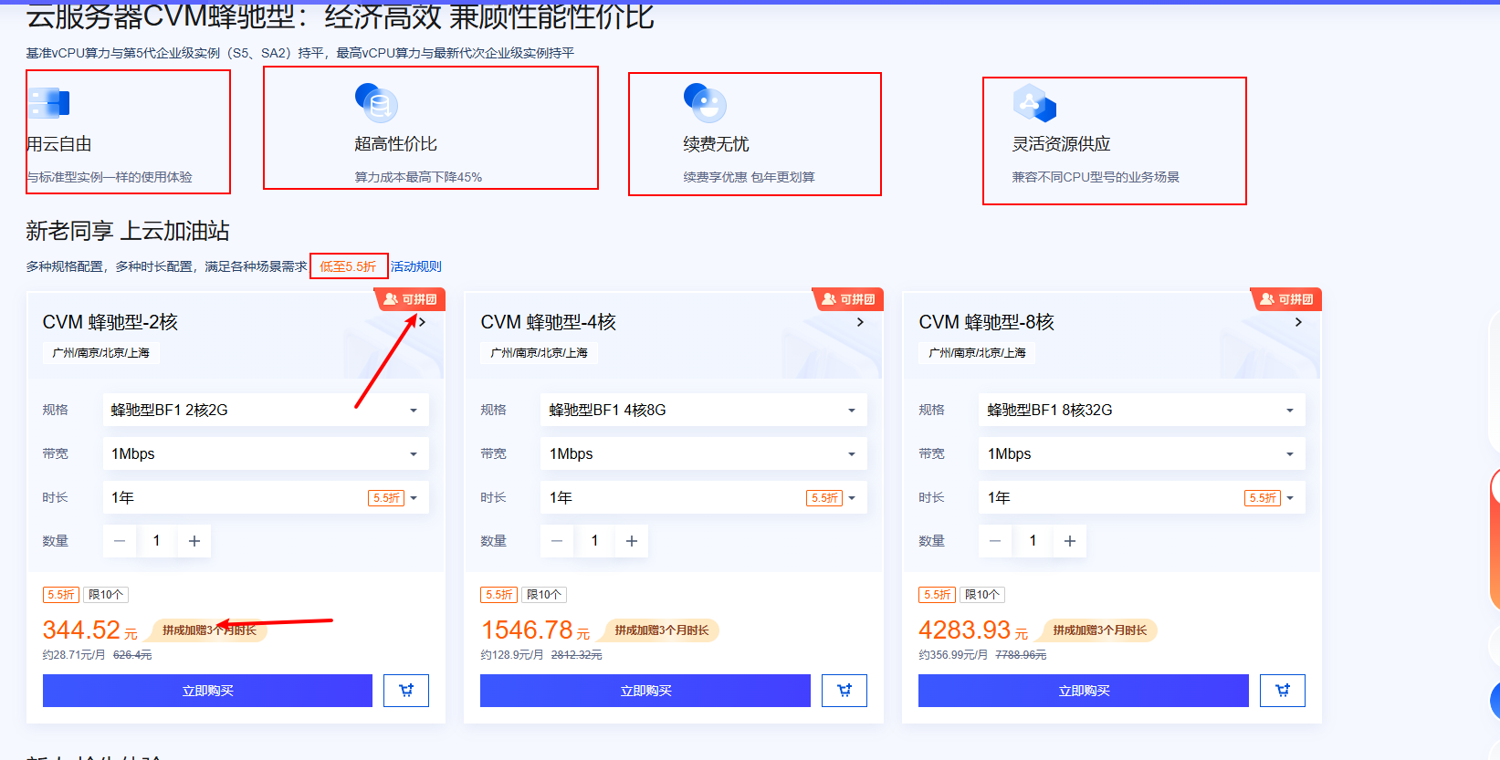Screen dimensions: 1500x760
Task: Add CVM 蜂驰型-4核 to shopping cart
Action: point(844,691)
